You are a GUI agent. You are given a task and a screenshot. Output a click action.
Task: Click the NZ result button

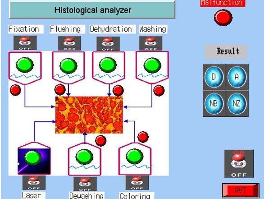[x=237, y=103]
